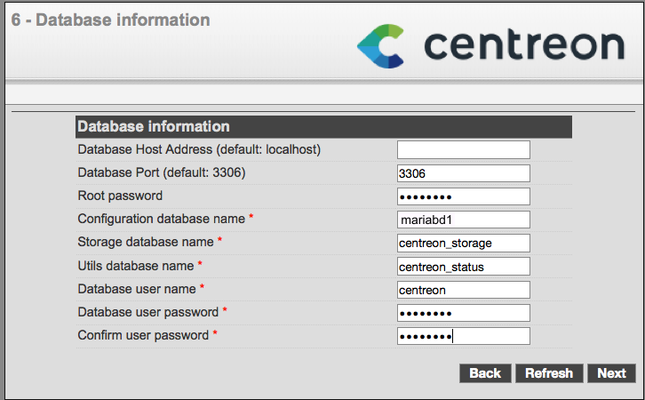Click the Database Host Address field
645x400 pixels.
(463, 149)
